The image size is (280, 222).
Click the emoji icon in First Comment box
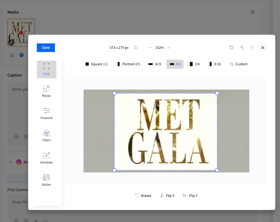tap(16, 220)
